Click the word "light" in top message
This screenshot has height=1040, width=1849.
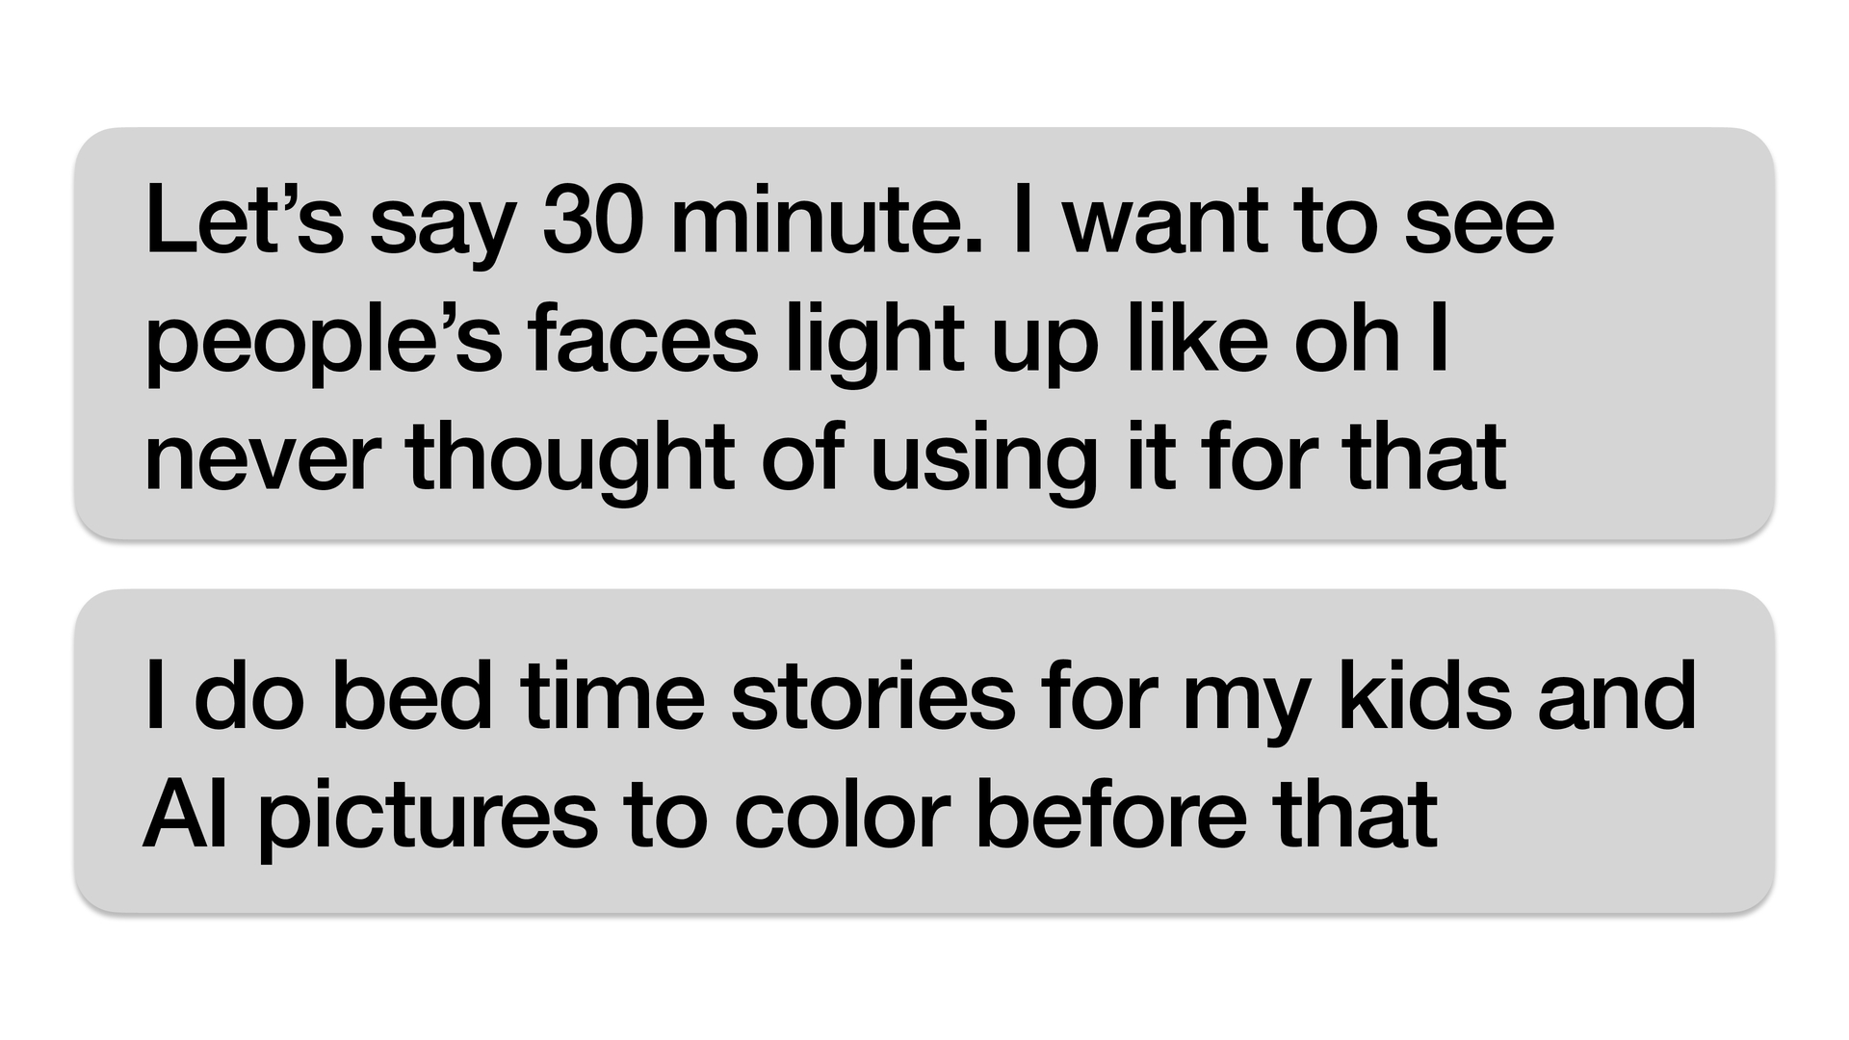click(x=874, y=342)
